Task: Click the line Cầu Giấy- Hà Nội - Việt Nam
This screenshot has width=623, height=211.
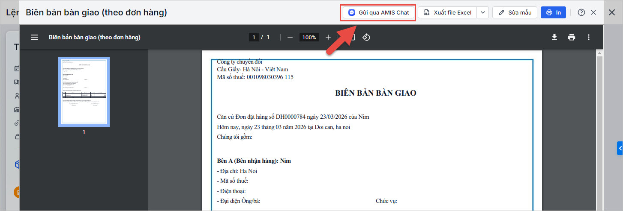Action: point(253,69)
